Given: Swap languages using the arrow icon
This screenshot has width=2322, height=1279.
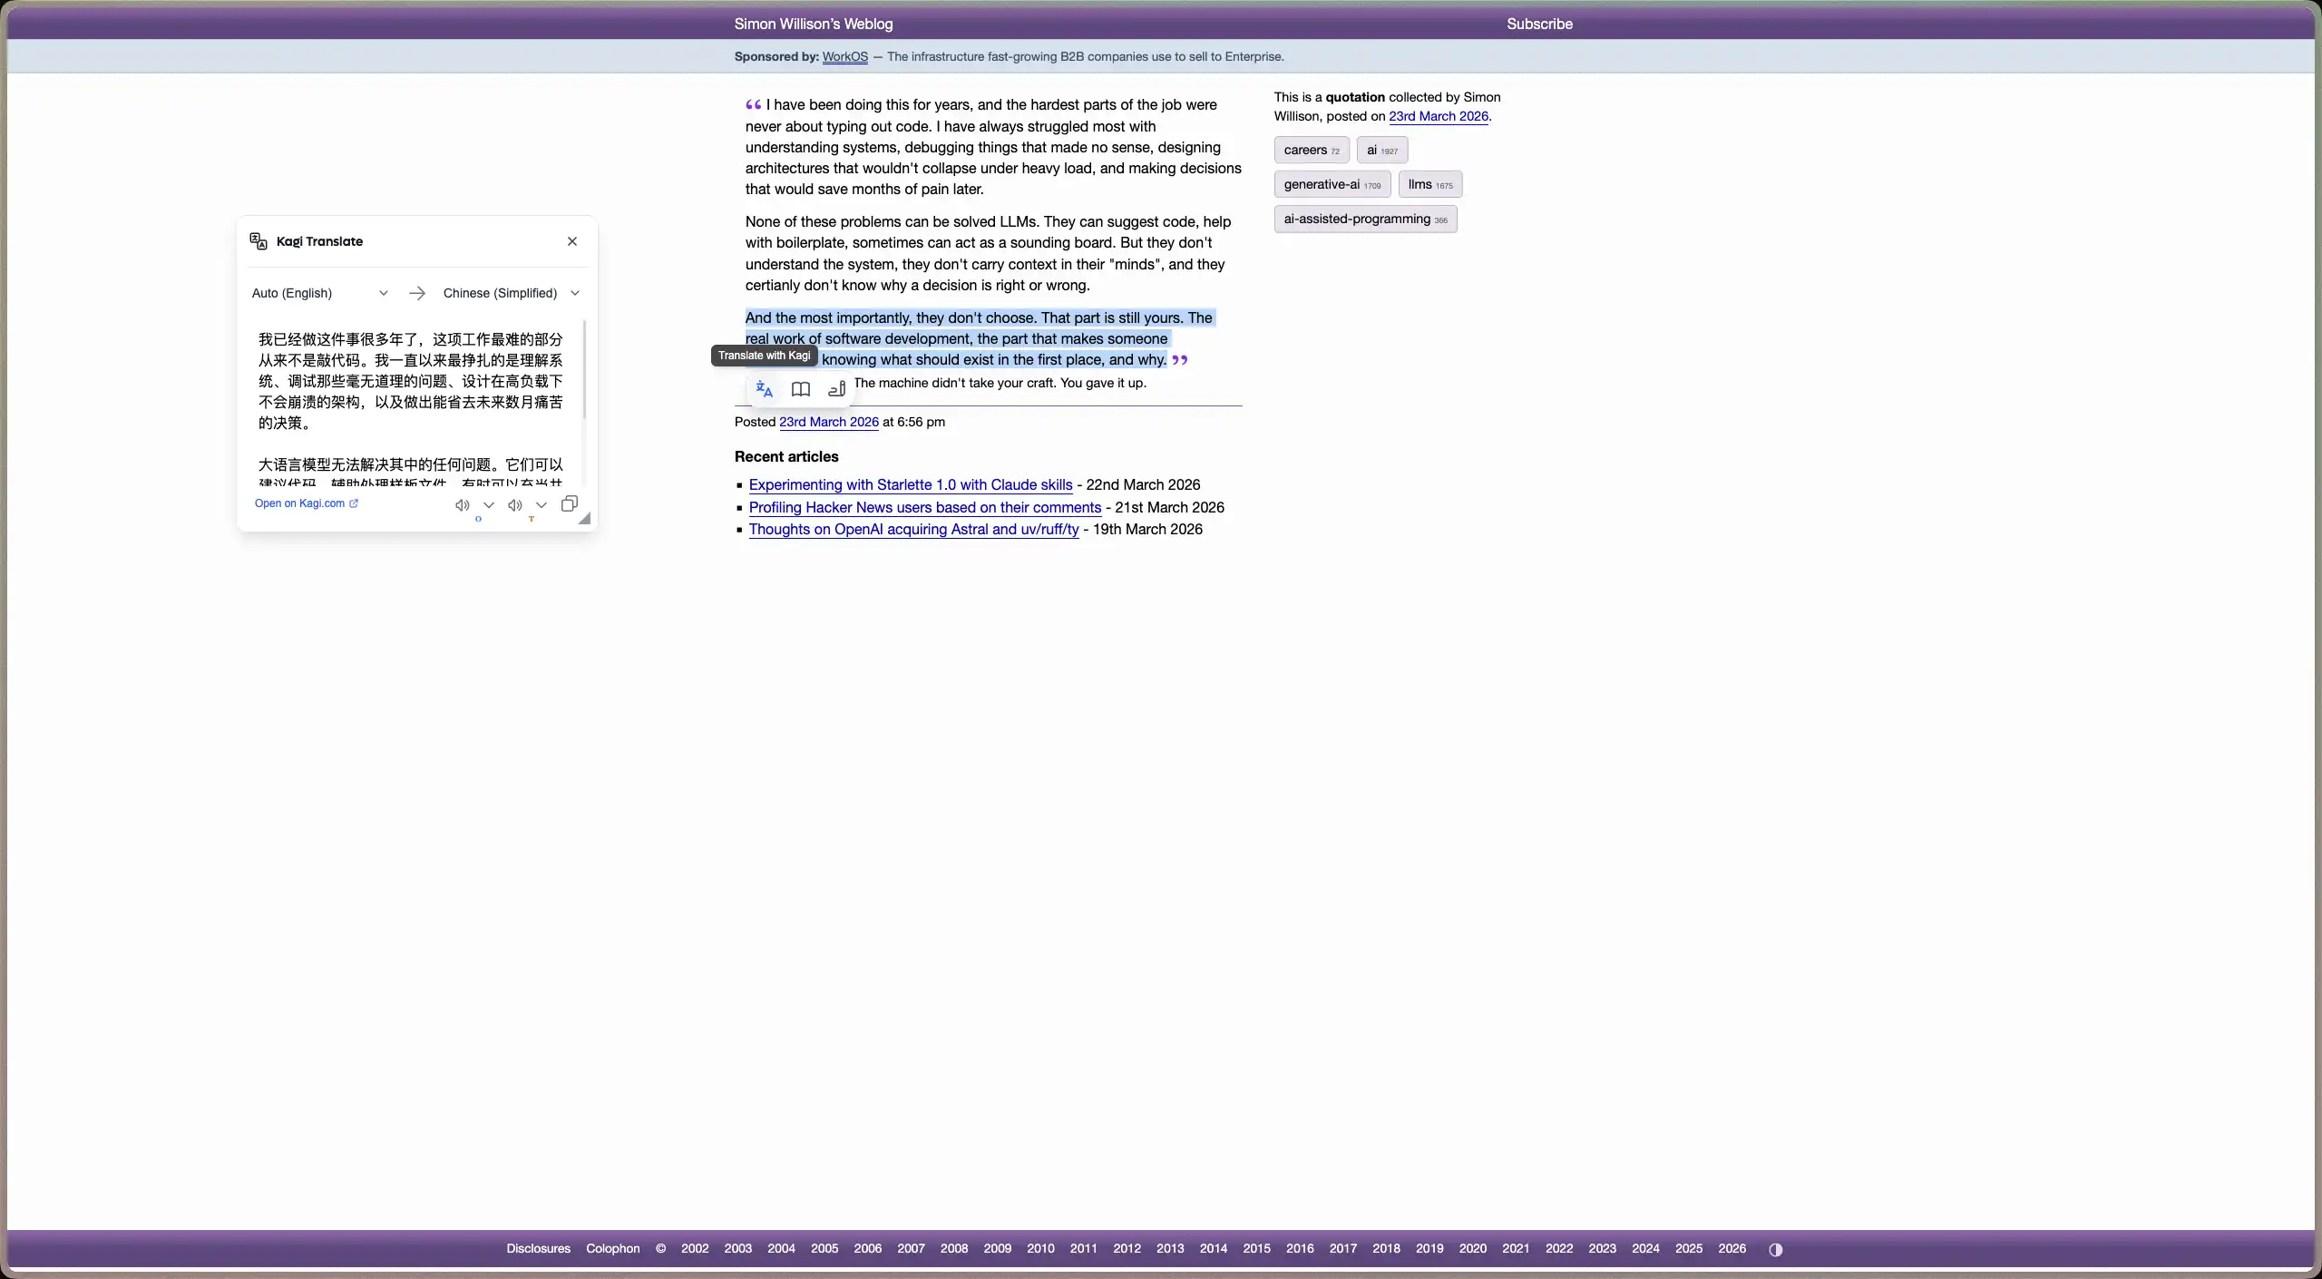Looking at the screenshot, I should click(417, 293).
